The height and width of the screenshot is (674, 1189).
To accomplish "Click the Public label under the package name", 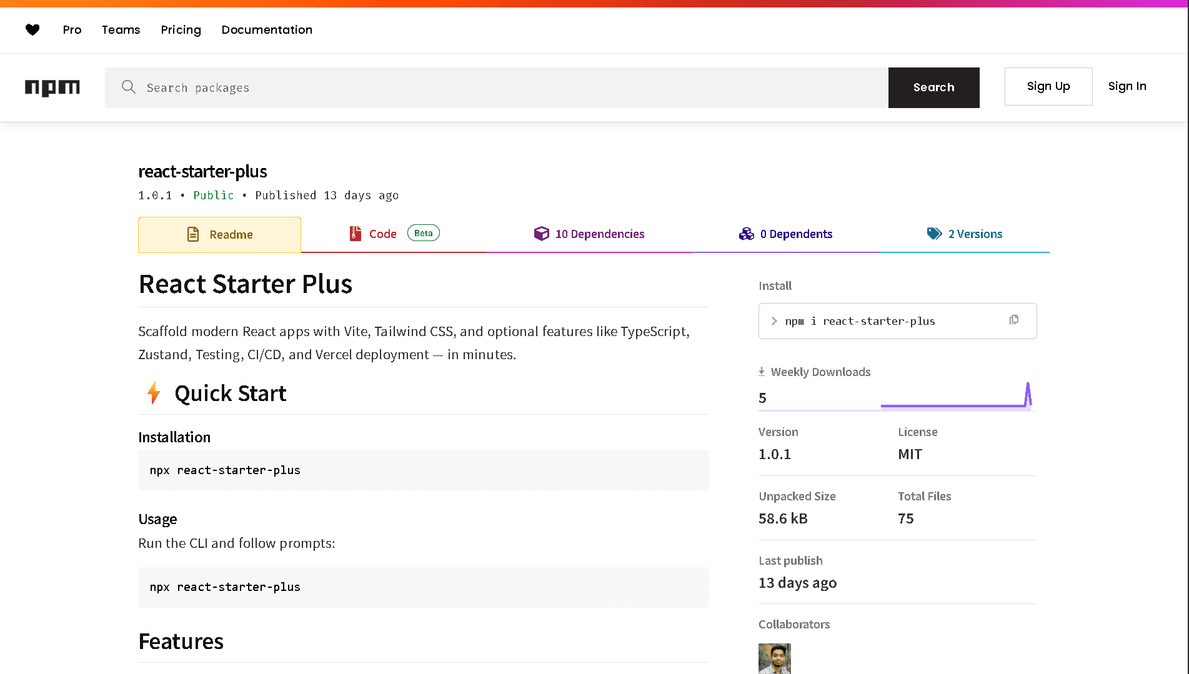I will [x=213, y=195].
